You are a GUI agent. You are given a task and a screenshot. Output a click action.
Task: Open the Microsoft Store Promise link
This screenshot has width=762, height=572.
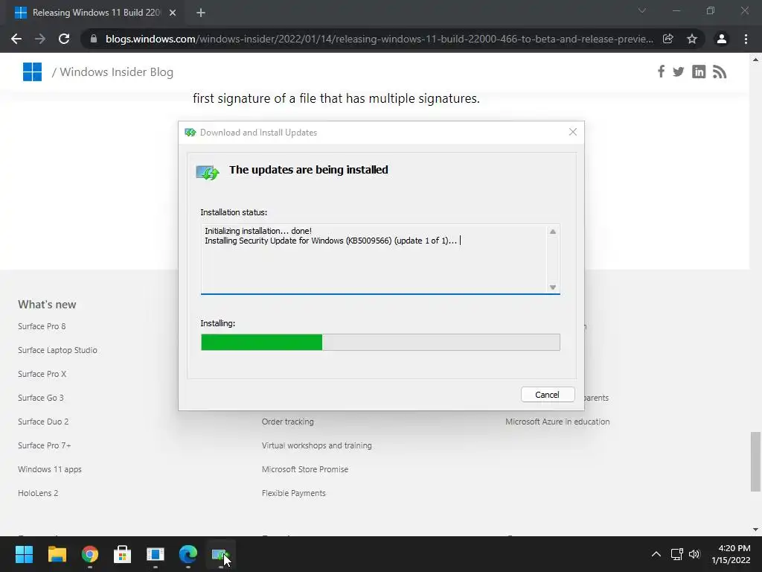pyautogui.click(x=304, y=469)
